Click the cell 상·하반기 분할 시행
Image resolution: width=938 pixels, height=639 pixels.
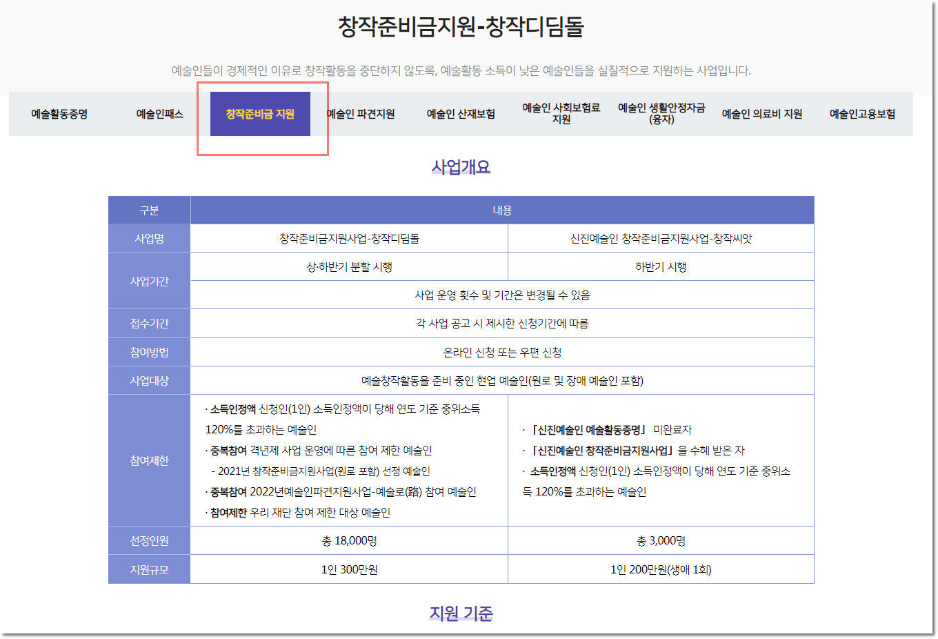pyautogui.click(x=349, y=267)
